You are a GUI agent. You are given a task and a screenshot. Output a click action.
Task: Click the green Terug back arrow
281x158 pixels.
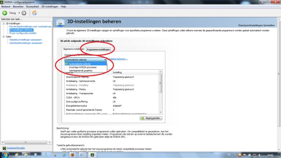point(5,13)
